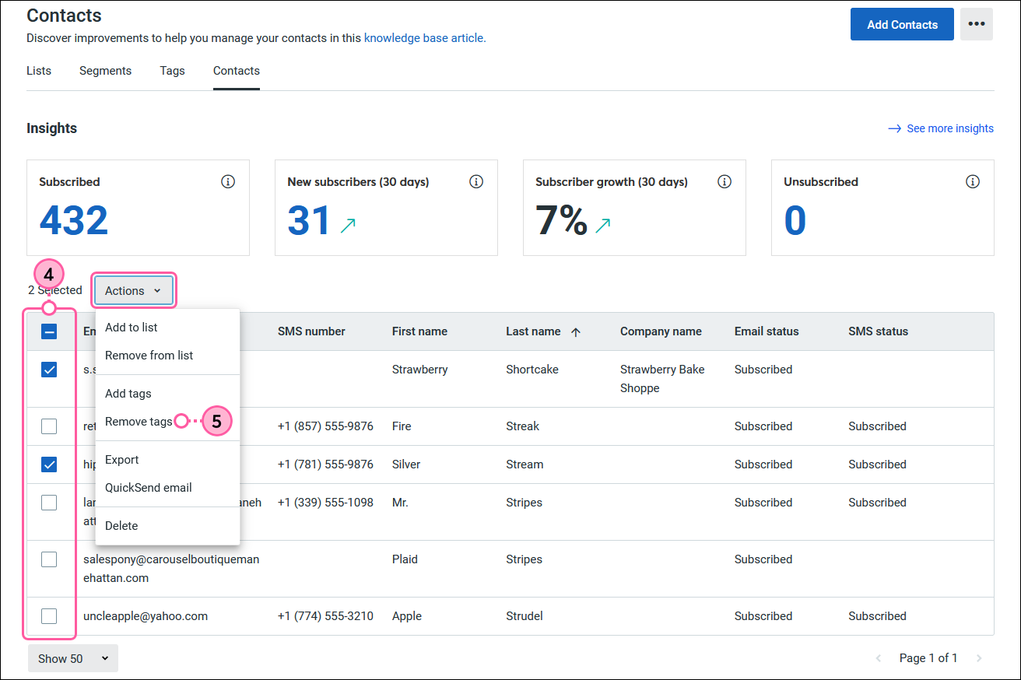Click the Last name sort arrow icon
The height and width of the screenshot is (680, 1021).
point(576,331)
